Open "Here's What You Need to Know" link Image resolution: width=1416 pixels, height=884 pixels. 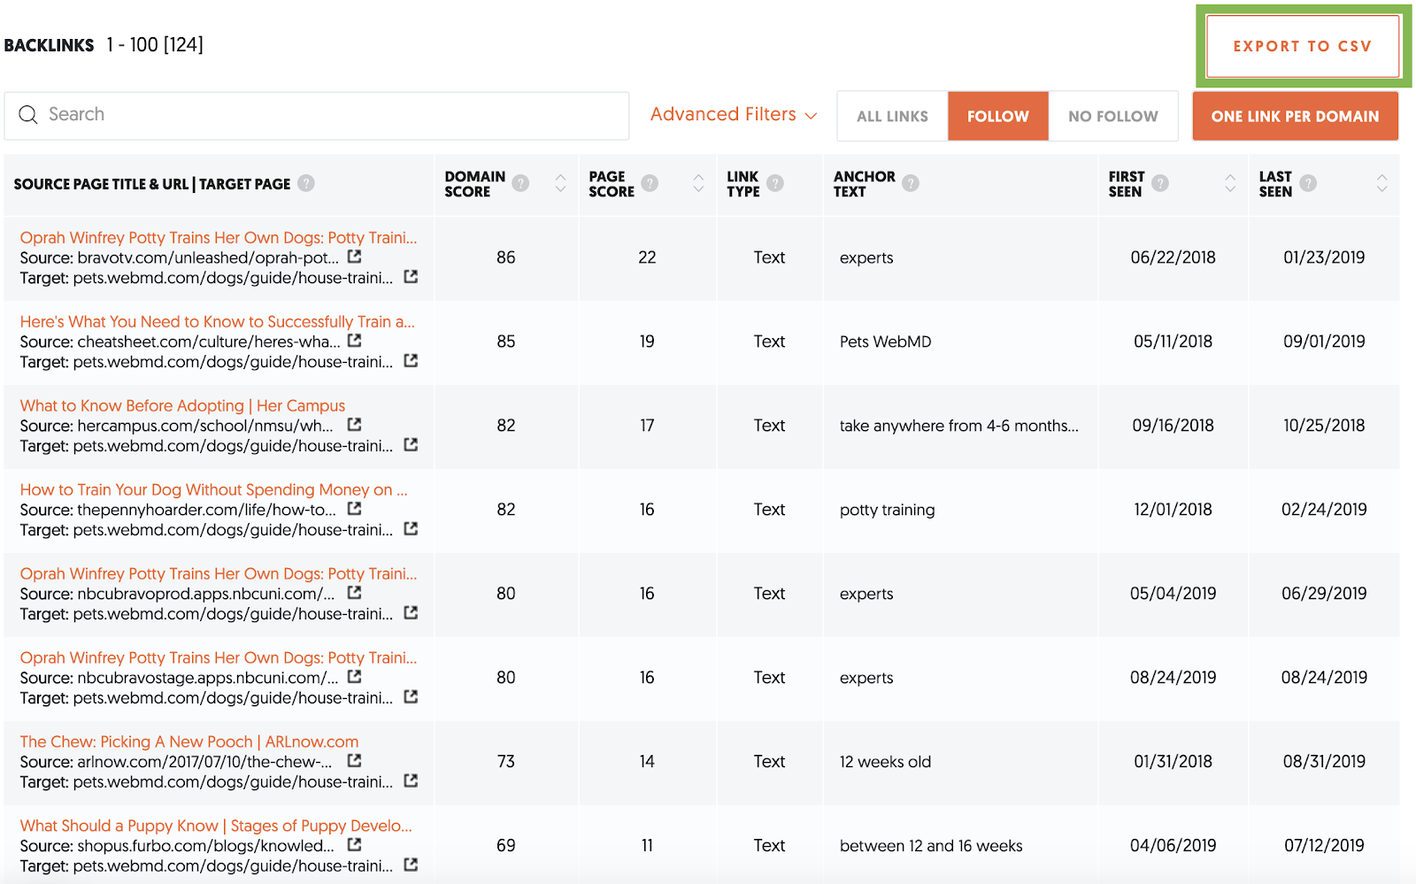217,321
